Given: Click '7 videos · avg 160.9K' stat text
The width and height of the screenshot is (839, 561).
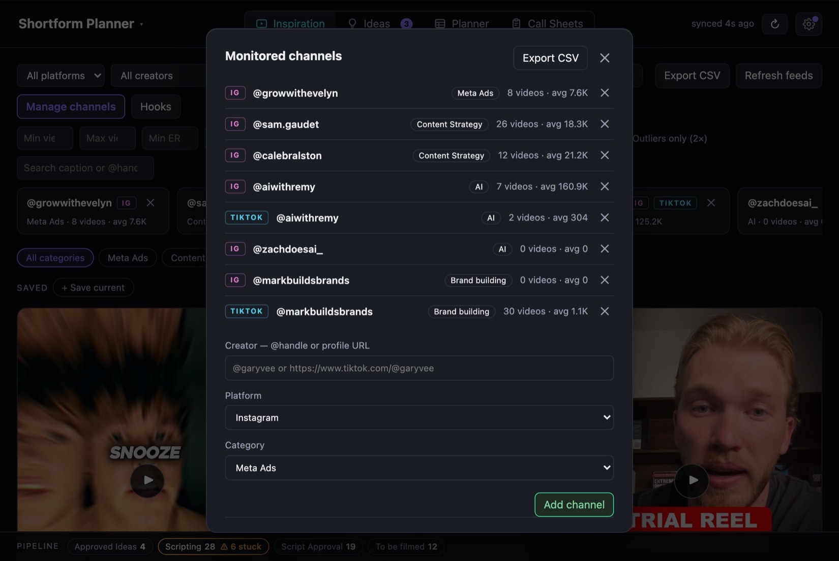Looking at the screenshot, I should (542, 186).
